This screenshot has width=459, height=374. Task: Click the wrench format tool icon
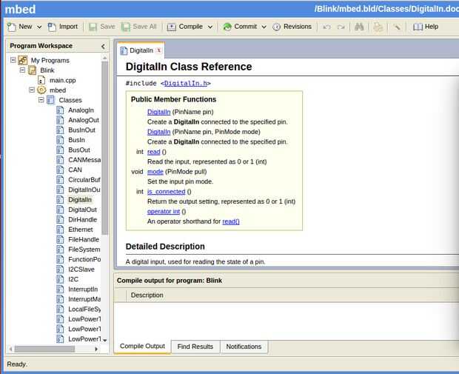397,27
